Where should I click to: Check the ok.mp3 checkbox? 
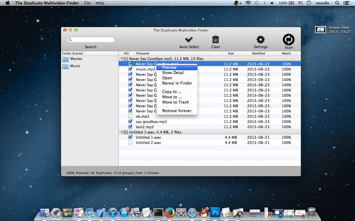pos(130,116)
